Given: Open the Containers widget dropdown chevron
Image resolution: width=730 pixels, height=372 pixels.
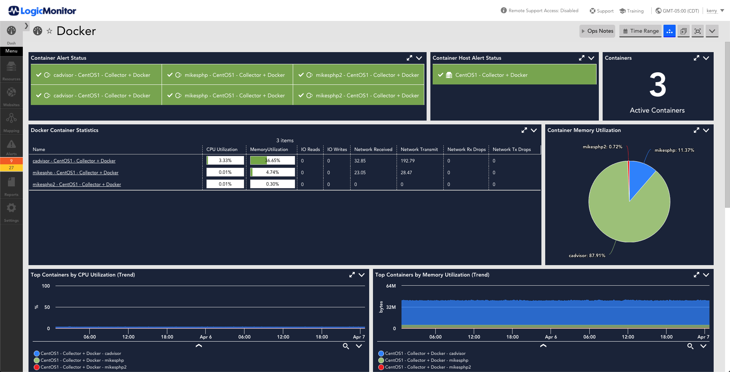Looking at the screenshot, I should [706, 58].
